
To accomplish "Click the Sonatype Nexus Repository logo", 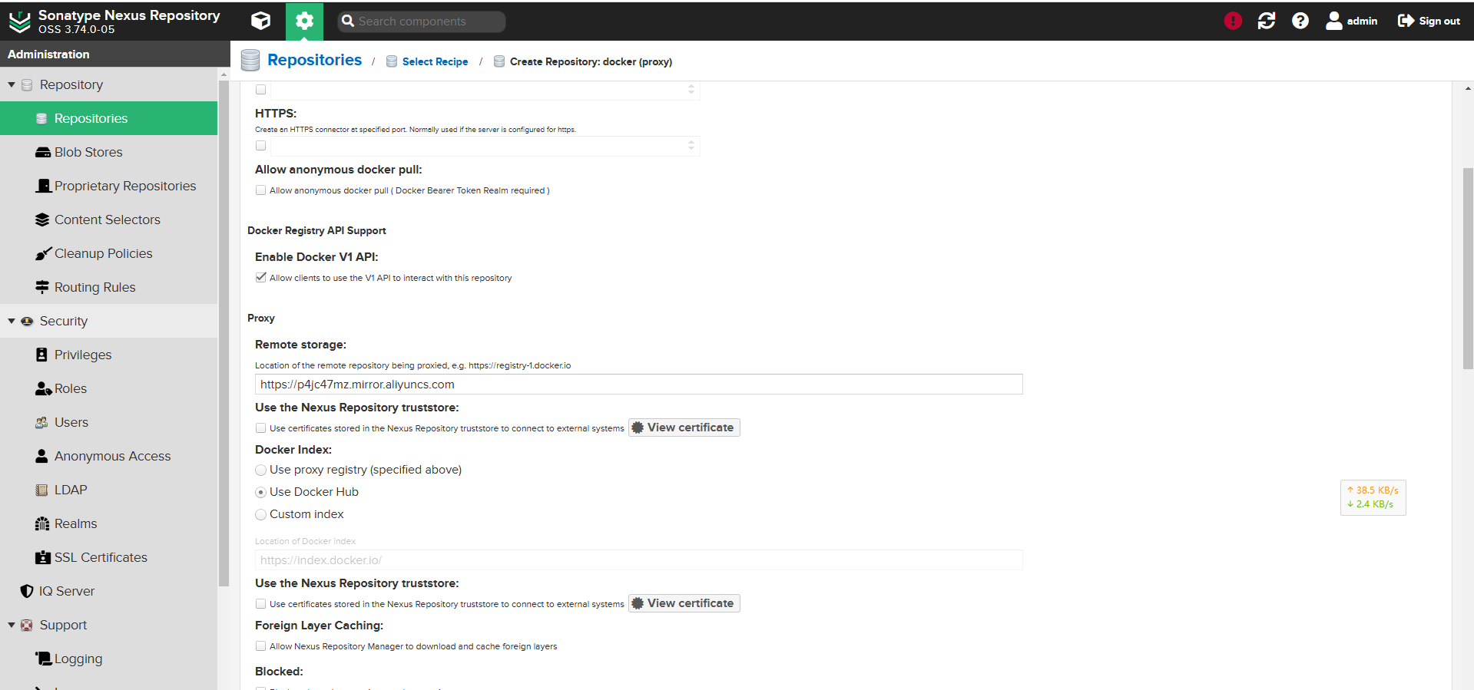I will tap(20, 21).
